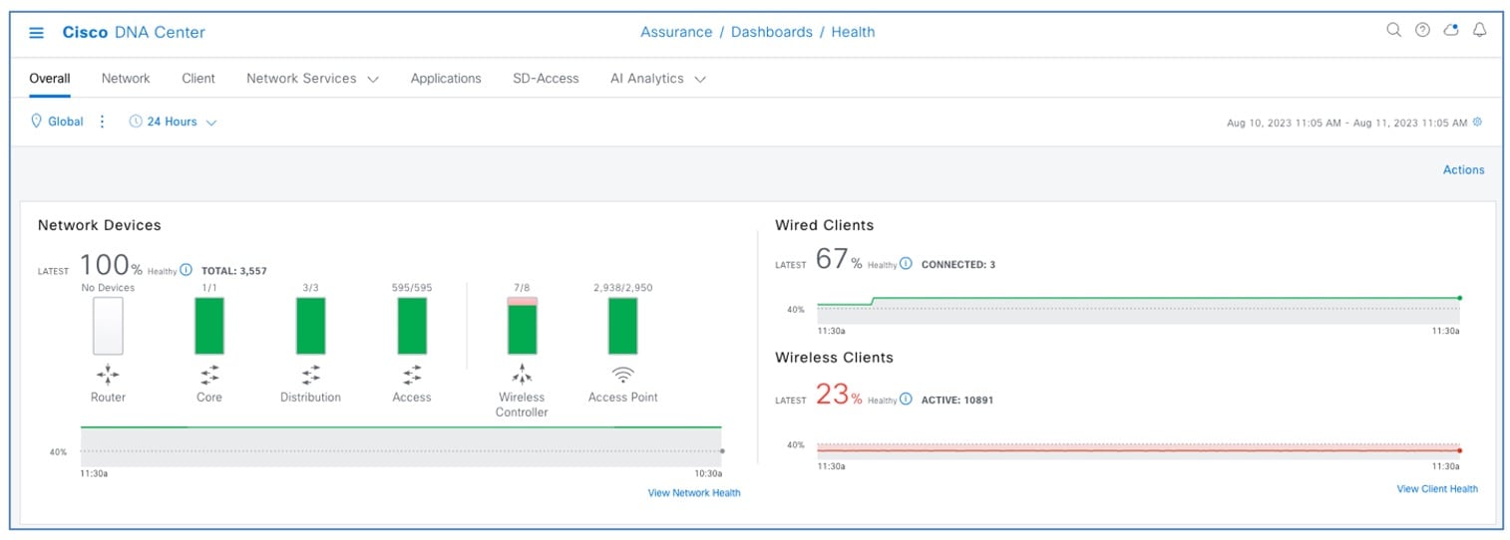Click the Distribution 3/3 health bar
Viewport: 1510px width, 540px height.
[311, 326]
